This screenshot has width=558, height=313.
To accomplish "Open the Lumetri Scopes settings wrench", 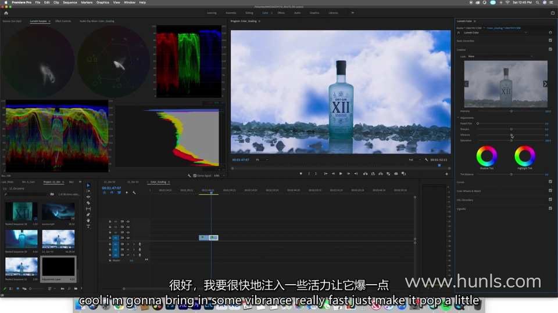I will pos(189,175).
